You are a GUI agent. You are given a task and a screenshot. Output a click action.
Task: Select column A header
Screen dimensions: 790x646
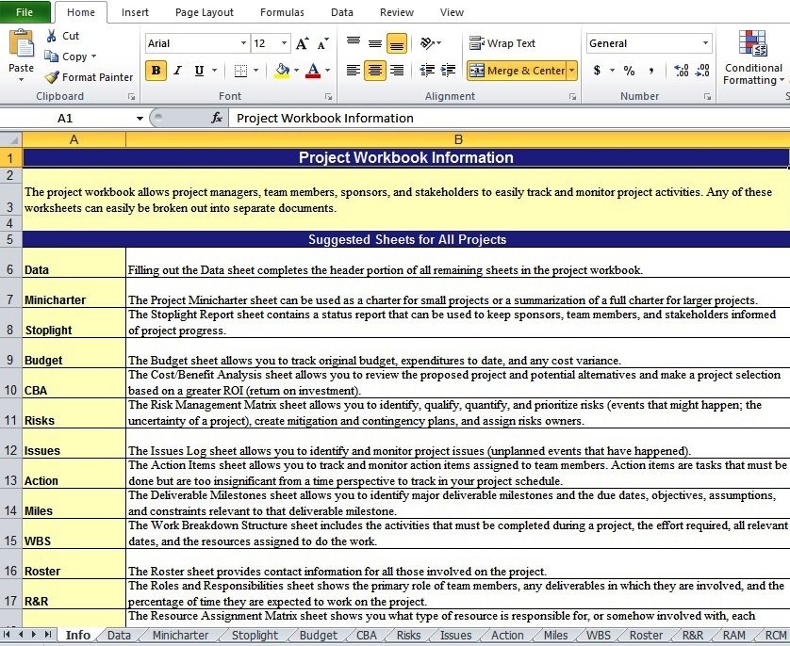tap(74, 139)
